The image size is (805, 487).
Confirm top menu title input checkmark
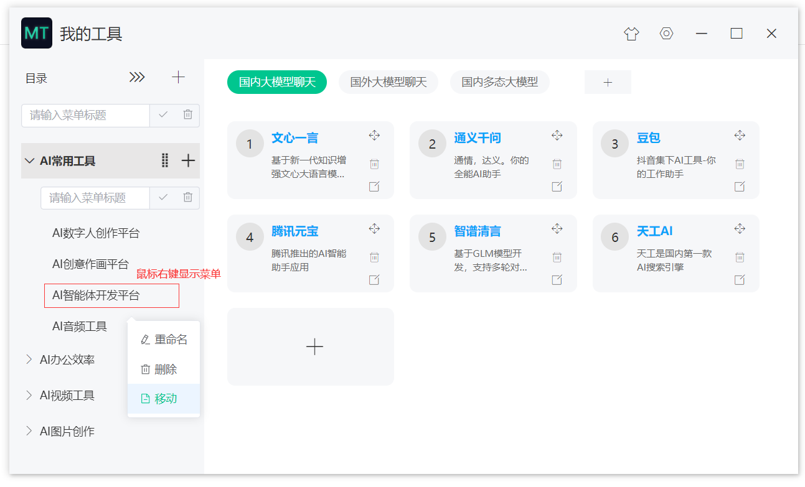[163, 115]
